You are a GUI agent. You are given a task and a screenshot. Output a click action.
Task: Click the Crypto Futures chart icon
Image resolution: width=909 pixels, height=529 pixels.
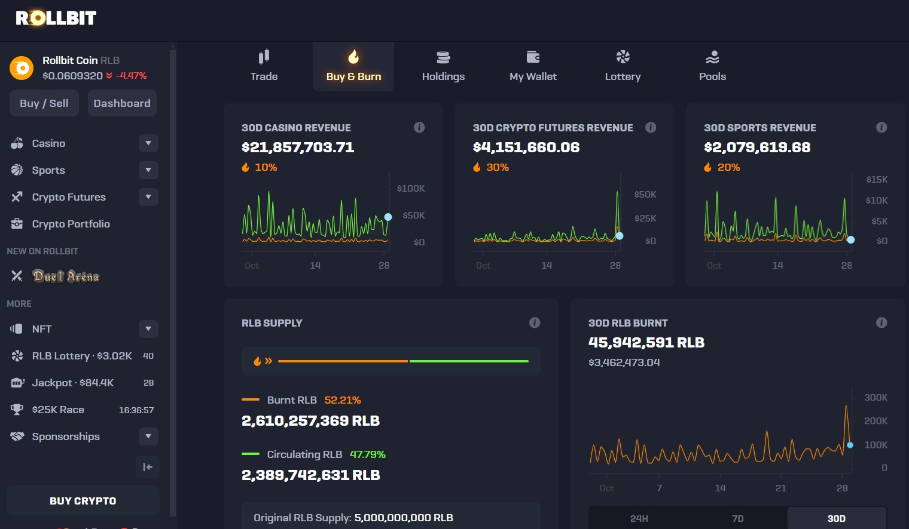pyautogui.click(x=17, y=197)
